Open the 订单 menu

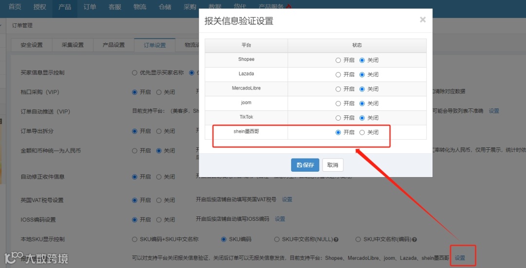click(x=90, y=7)
